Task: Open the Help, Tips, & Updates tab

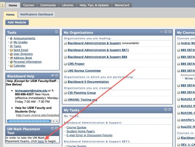Action: coord(94,5)
